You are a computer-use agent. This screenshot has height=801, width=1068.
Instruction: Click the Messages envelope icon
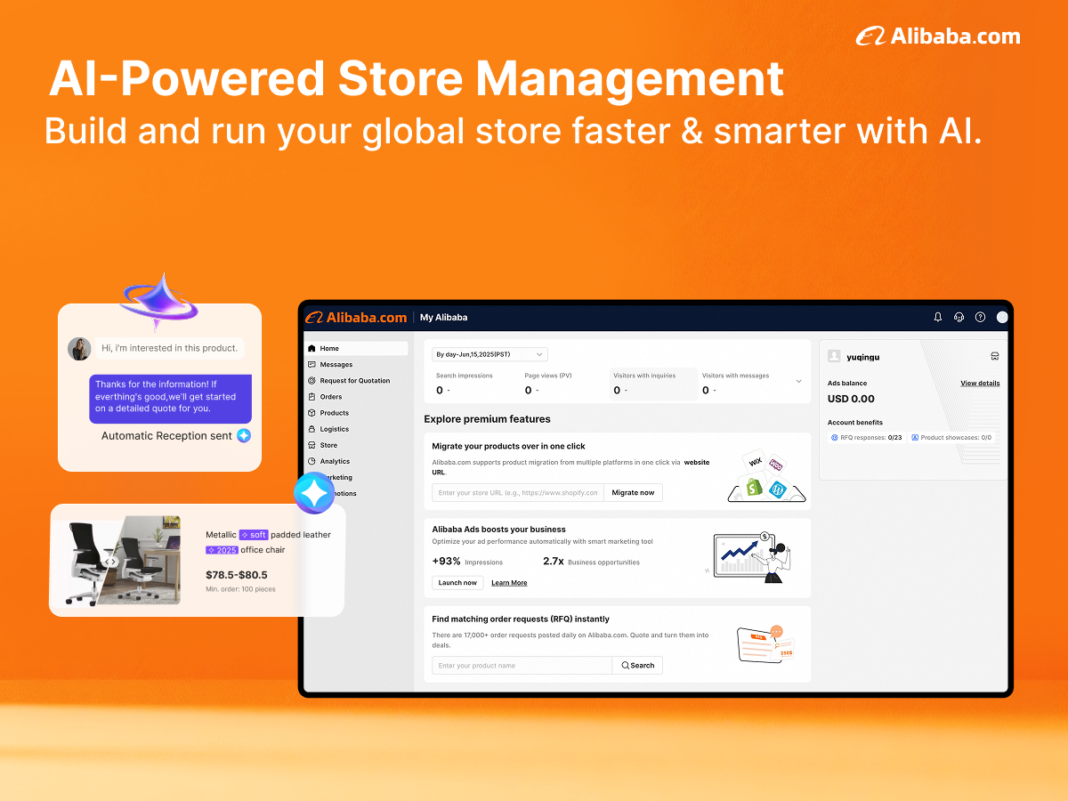click(x=311, y=365)
